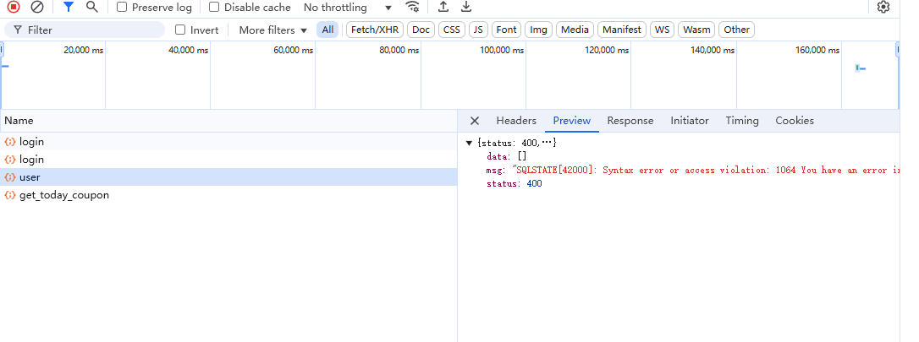Close the request details panel

point(475,121)
